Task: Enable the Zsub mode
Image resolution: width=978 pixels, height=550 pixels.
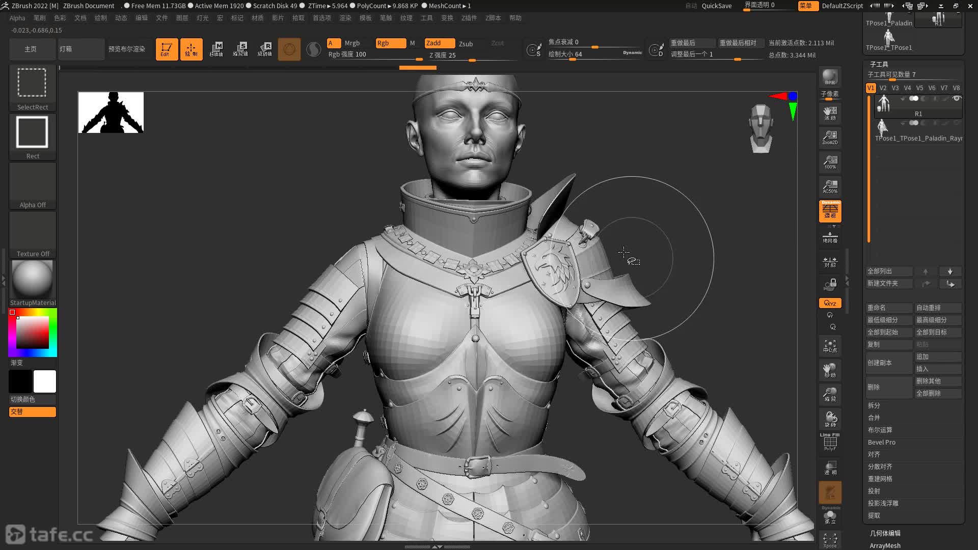Action: [466, 44]
